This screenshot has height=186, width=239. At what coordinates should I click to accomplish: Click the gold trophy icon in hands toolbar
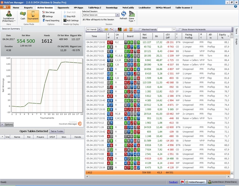coord(131,29)
